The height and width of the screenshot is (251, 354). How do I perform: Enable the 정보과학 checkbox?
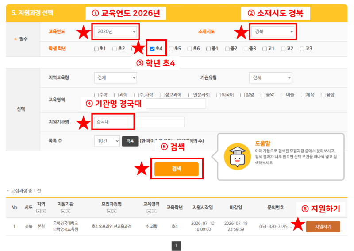(x=162, y=95)
